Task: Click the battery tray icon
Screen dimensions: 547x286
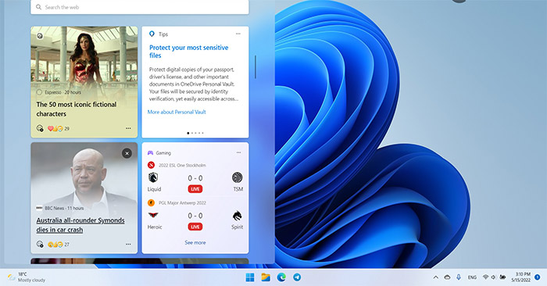Action: 502,277
